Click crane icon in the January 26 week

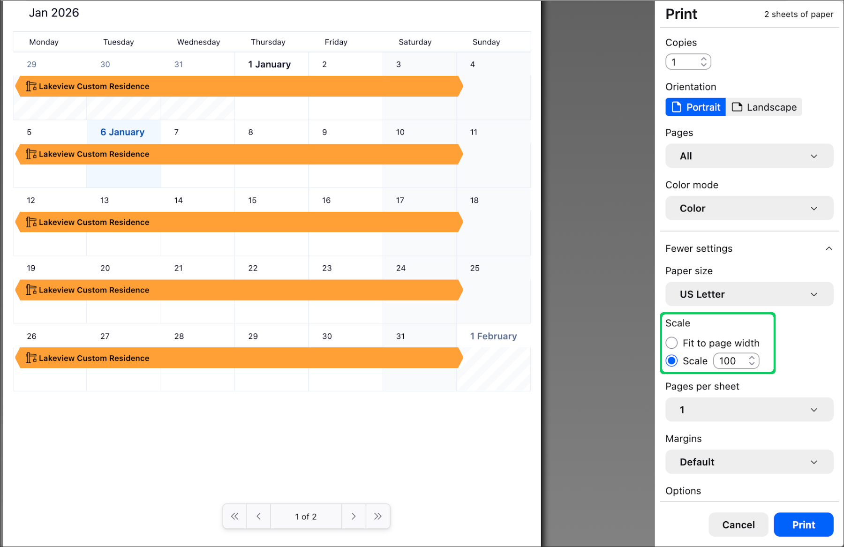coord(31,358)
